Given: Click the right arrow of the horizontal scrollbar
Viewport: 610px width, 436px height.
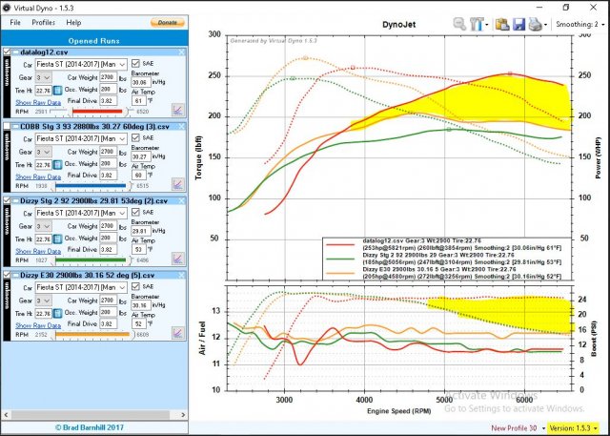Looking at the screenshot, I should click(x=184, y=415).
